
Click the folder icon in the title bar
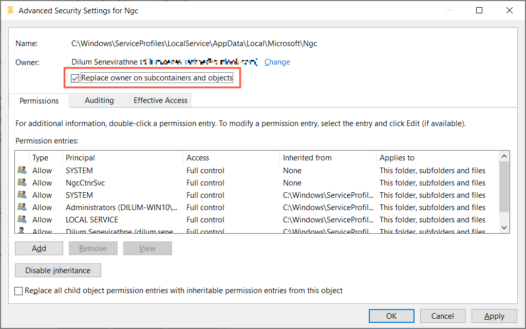(10, 10)
